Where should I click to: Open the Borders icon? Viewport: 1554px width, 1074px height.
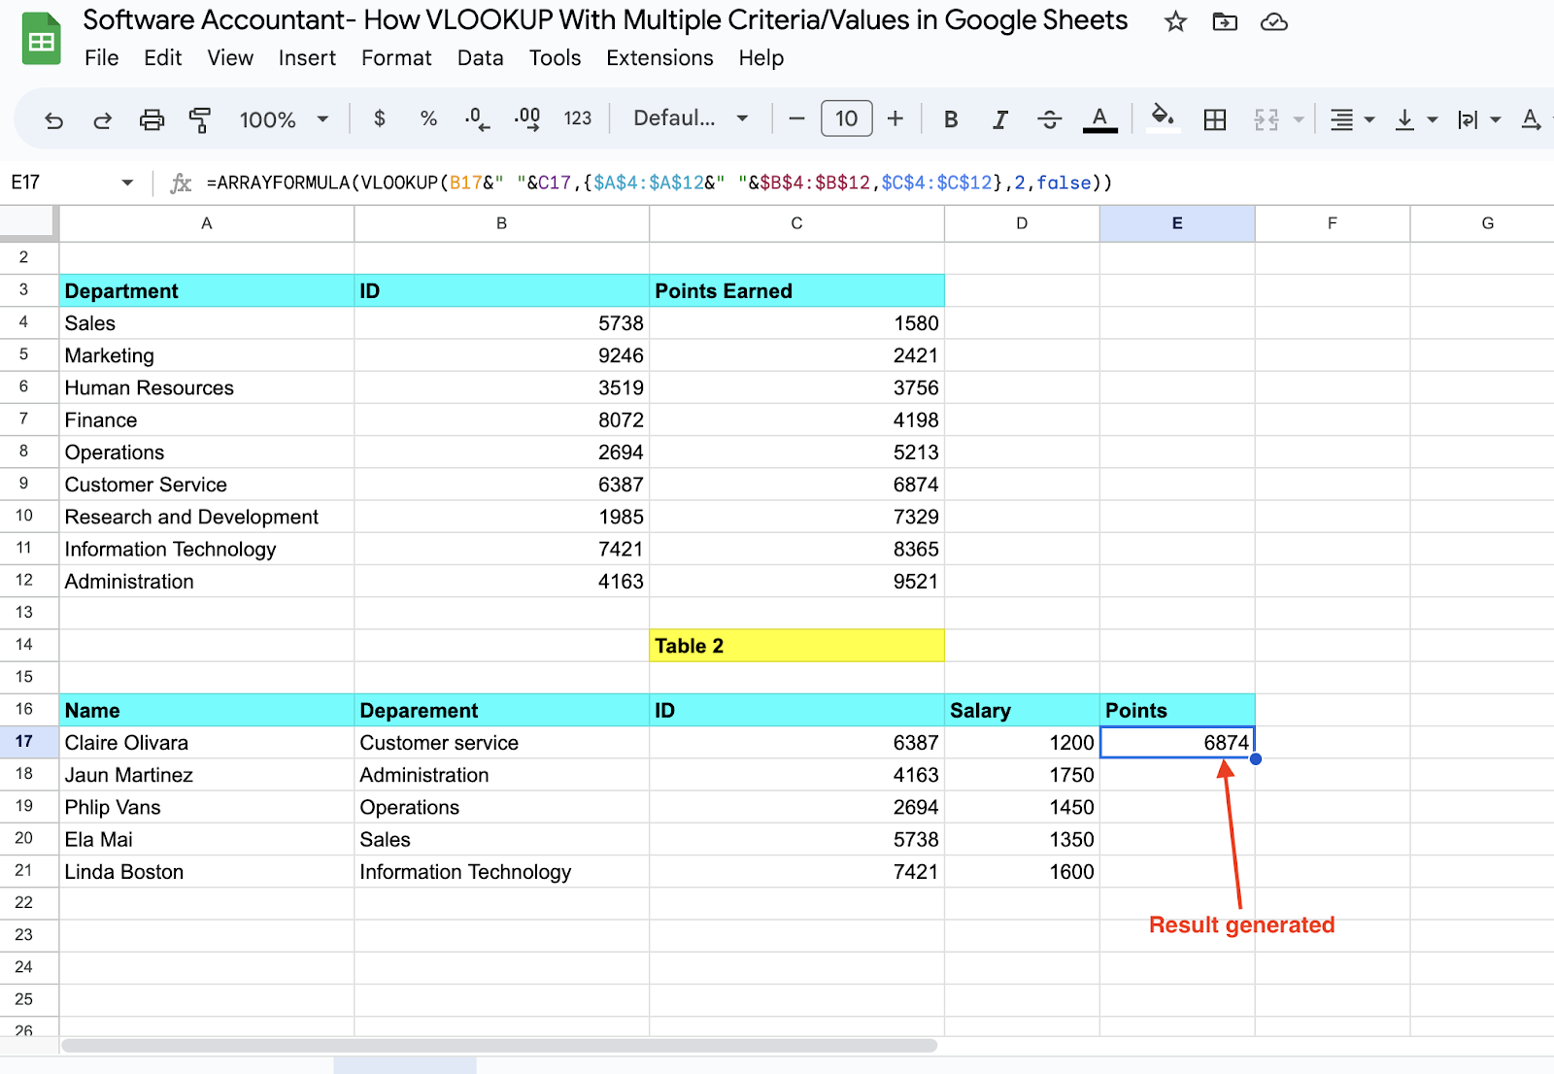click(x=1214, y=119)
